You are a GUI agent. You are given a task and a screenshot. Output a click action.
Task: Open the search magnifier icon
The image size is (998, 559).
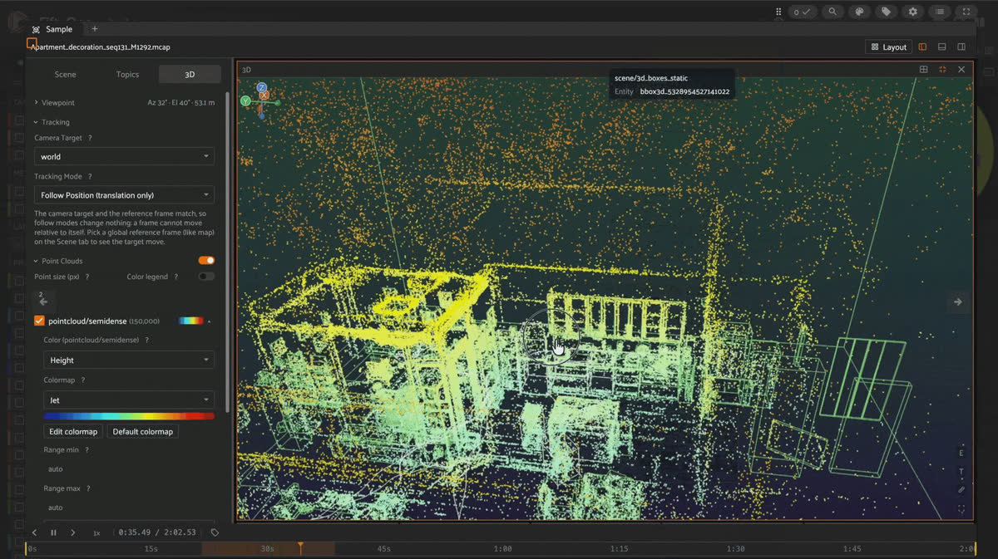click(832, 12)
